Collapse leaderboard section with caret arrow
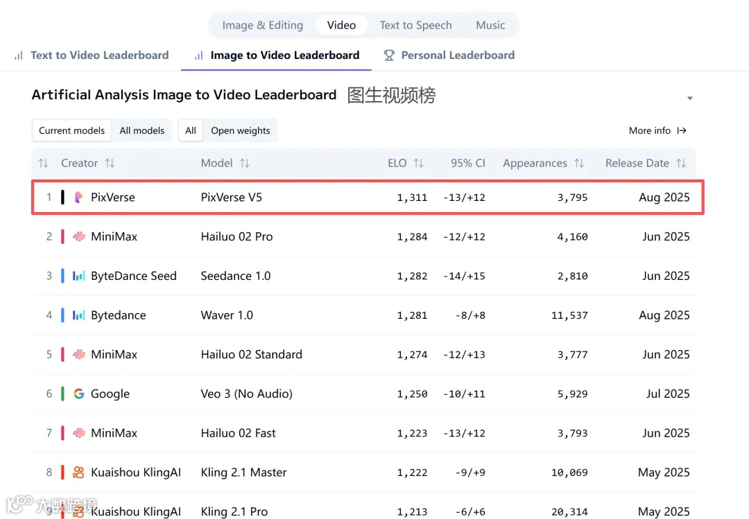Screen dimensions: 749x519 tap(690, 98)
